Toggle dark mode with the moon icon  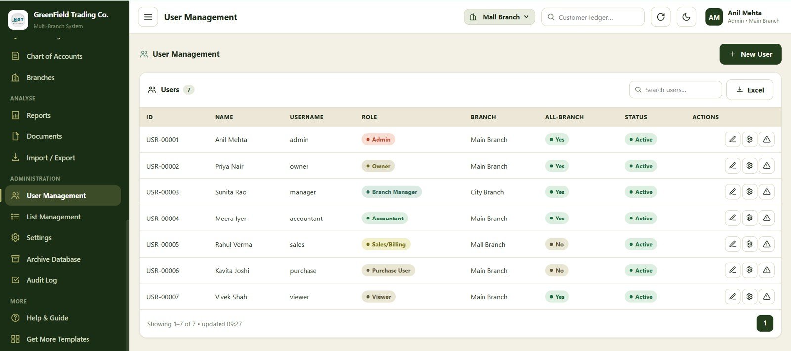click(x=686, y=17)
